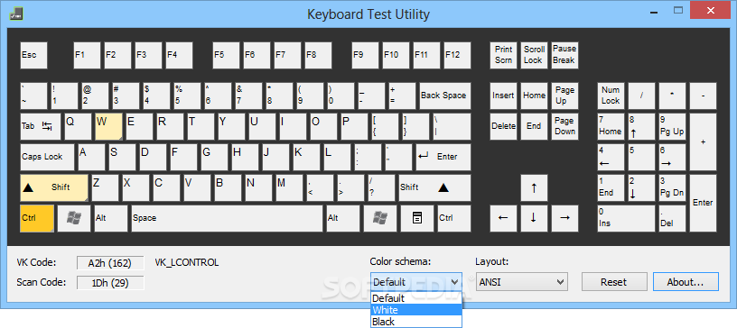This screenshot has height=328, width=737.
Task: Click the left arrow key
Action: tap(503, 218)
